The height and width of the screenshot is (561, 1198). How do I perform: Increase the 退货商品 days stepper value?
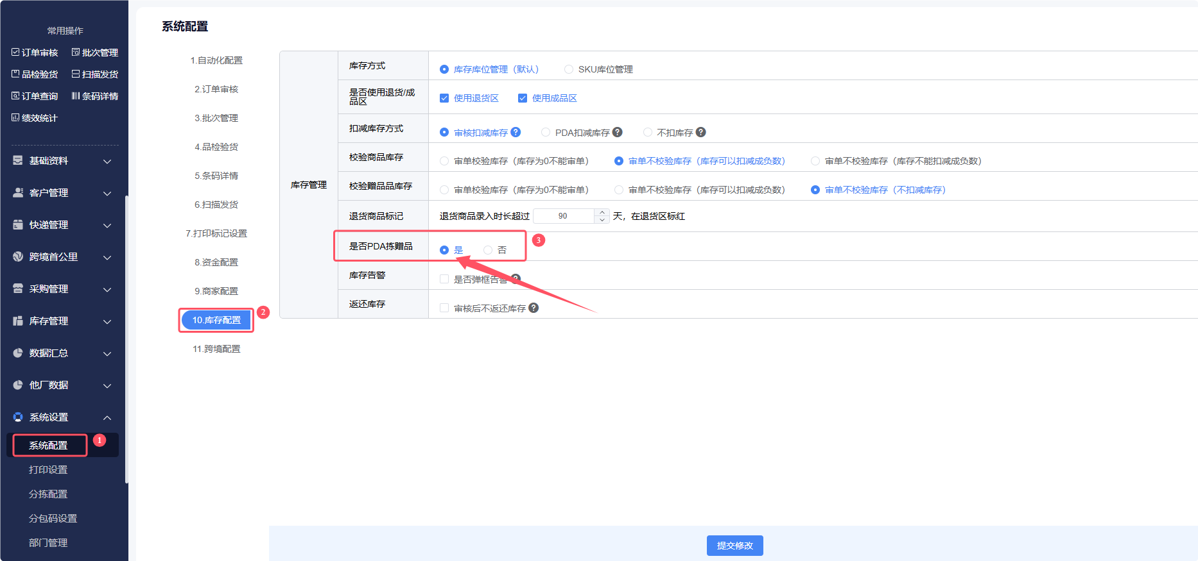coord(602,212)
